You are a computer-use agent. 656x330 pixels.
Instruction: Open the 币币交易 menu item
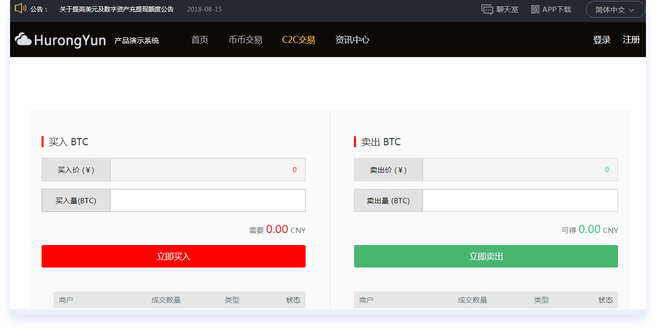(x=245, y=40)
